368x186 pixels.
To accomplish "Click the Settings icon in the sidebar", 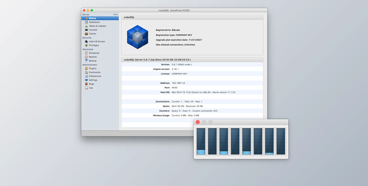I will point(86,80).
